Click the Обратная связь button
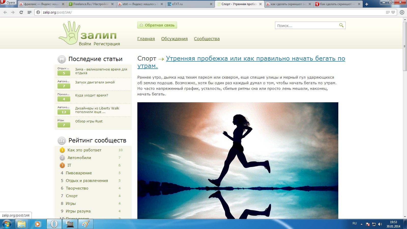The width and height of the screenshot is (407, 229). [x=157, y=25]
